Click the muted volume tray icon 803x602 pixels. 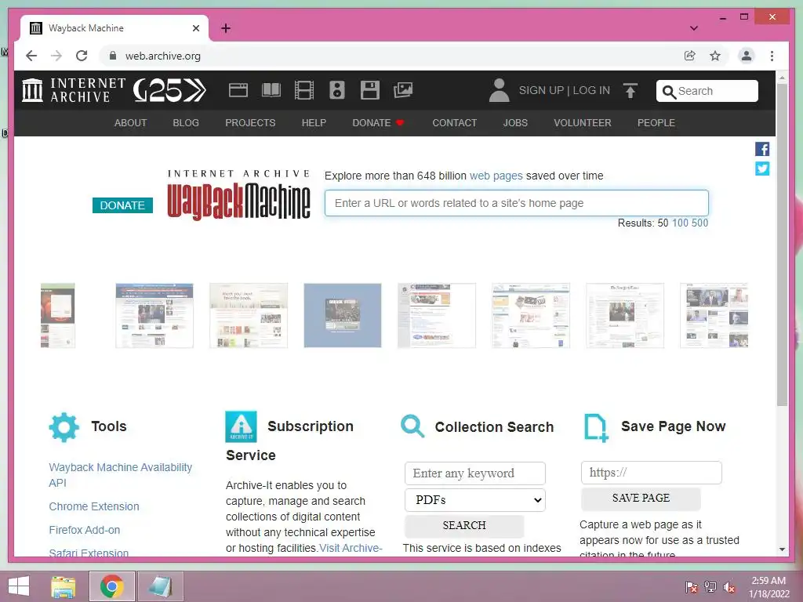click(729, 587)
